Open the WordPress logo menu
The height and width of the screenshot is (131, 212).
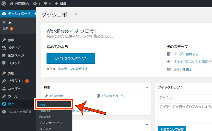point(4,3)
